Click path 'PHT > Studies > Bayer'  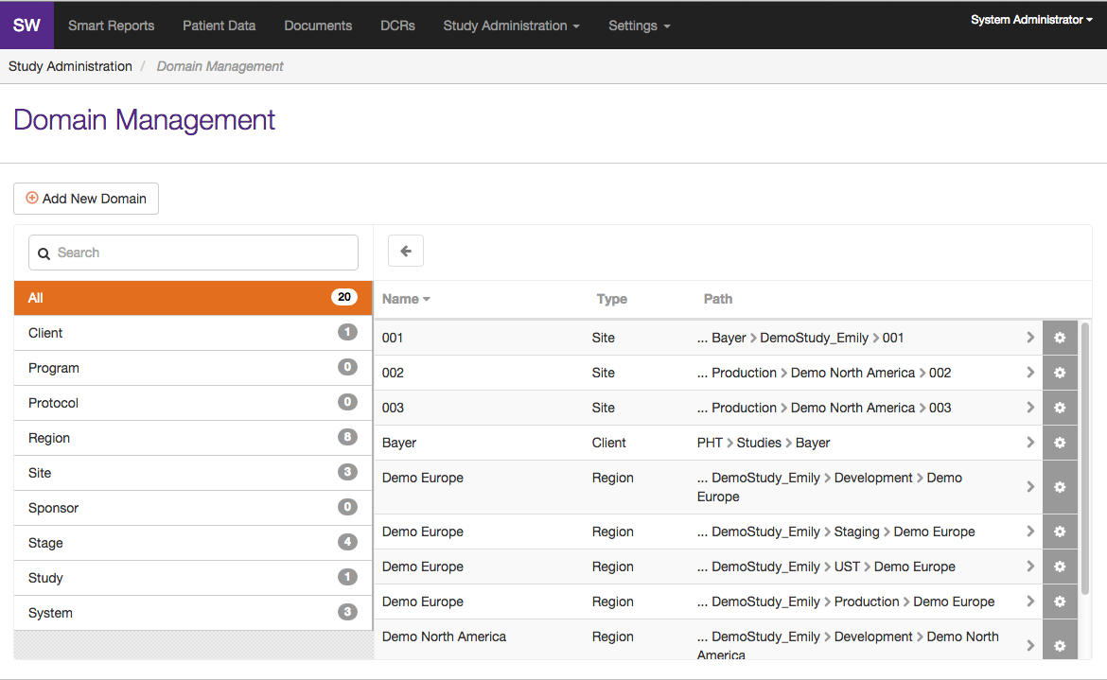pyautogui.click(x=764, y=443)
